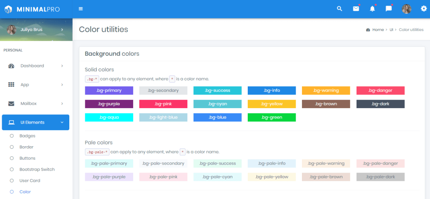The width and height of the screenshot is (430, 199).
Task: Click the .bg-aqua swatch
Action: click(x=109, y=117)
